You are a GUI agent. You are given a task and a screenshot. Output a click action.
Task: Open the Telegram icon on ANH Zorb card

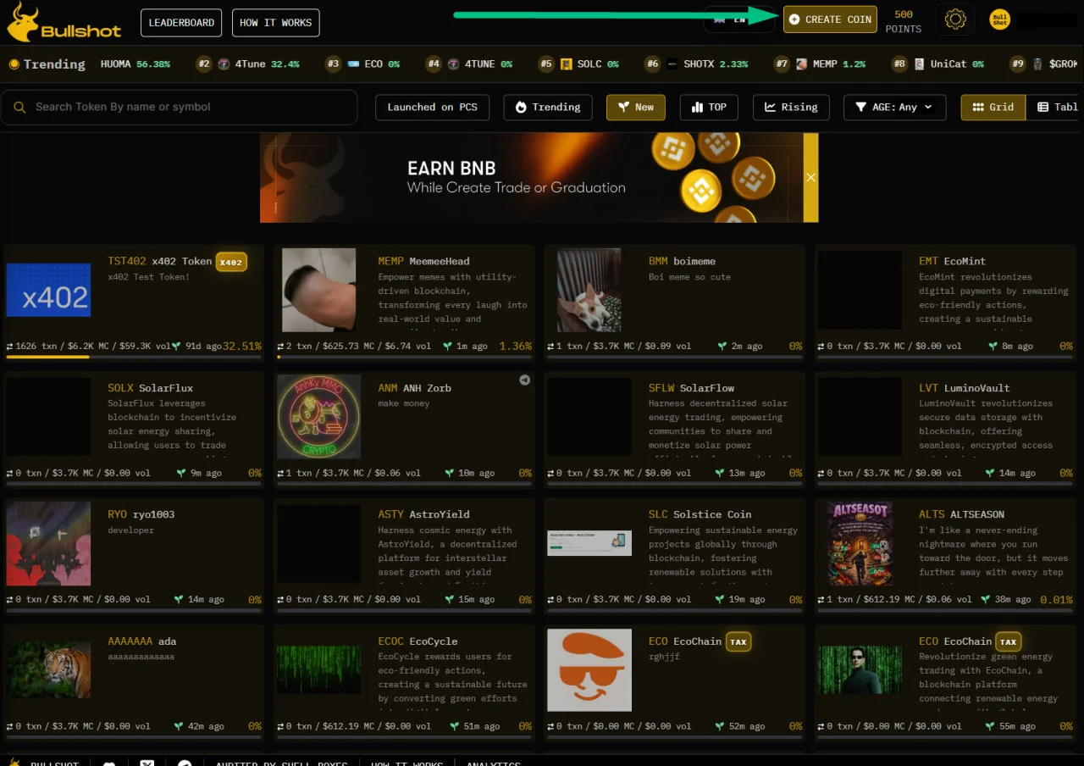524,380
